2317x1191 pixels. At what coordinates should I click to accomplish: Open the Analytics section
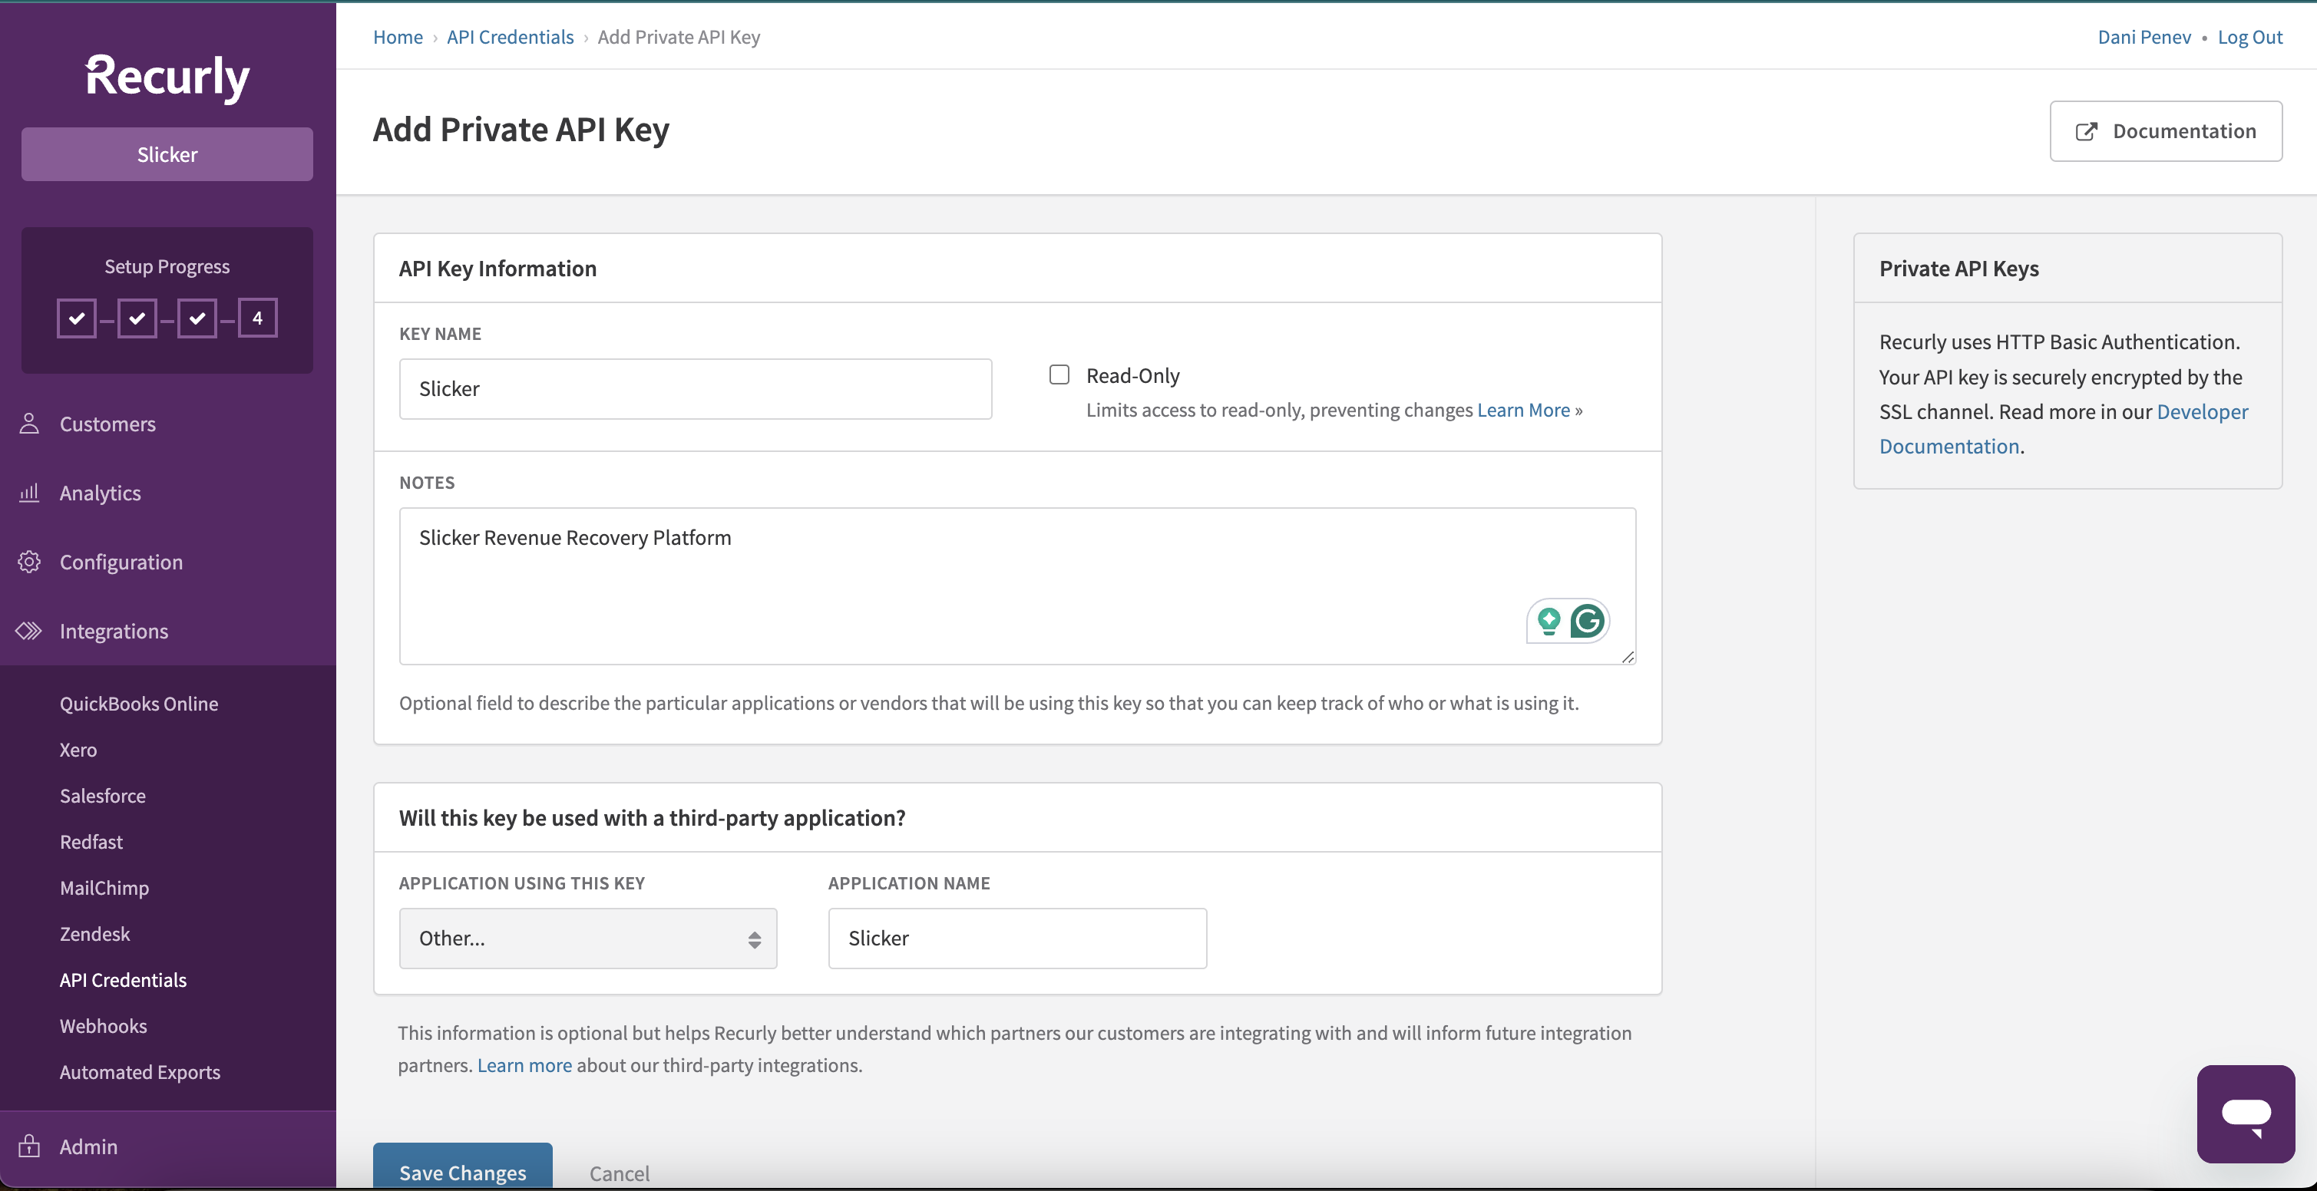(x=100, y=493)
